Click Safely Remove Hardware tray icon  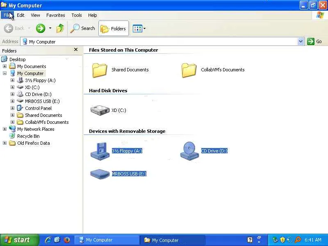[x=275, y=240]
